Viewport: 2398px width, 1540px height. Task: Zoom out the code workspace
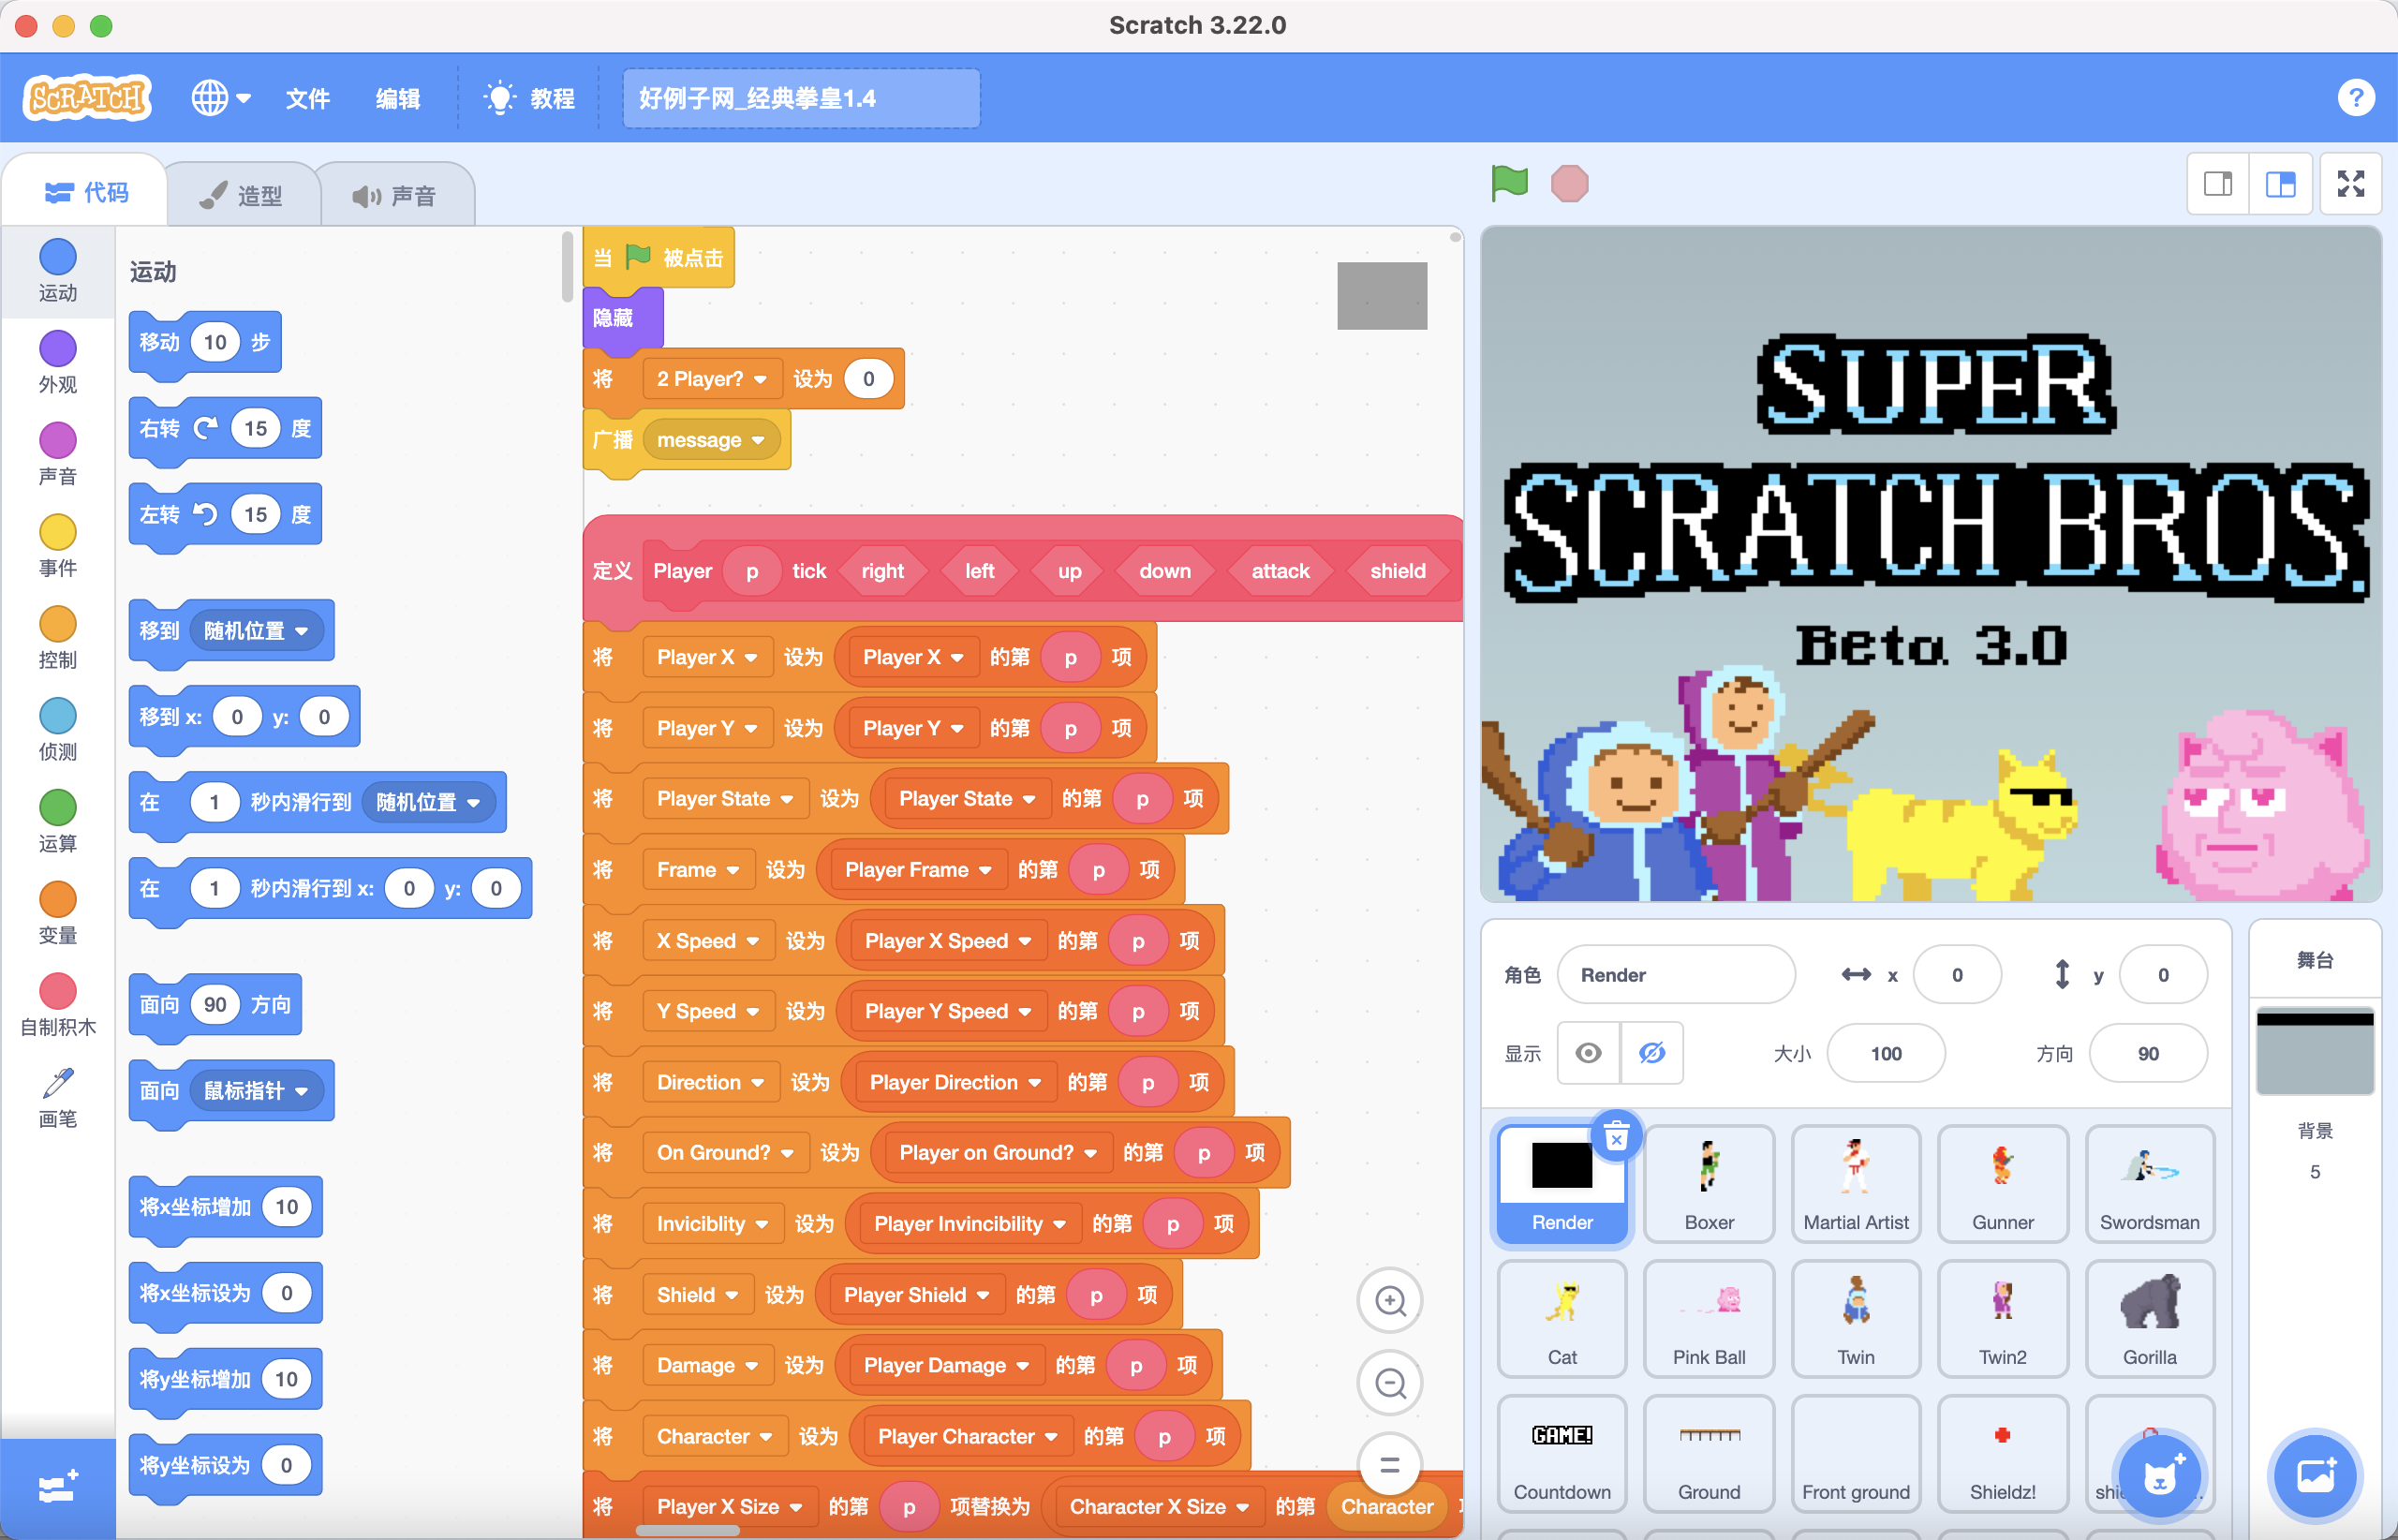(x=1390, y=1383)
